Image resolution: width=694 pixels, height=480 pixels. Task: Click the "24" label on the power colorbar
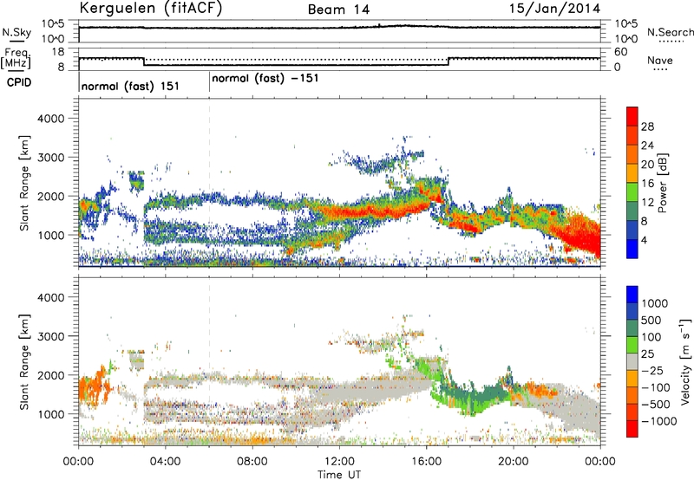click(647, 146)
